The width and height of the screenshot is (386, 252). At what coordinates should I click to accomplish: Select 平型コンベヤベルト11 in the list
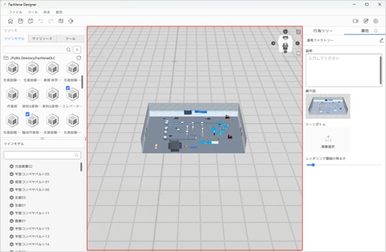(32, 213)
